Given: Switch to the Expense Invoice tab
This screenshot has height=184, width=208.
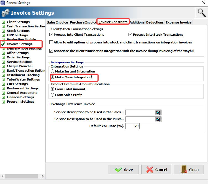Looking at the screenshot, I should coord(179,22).
